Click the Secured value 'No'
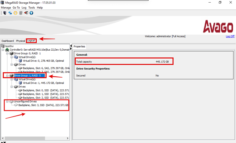Image resolution: width=236 pixels, height=143 pixels. coord(157,76)
